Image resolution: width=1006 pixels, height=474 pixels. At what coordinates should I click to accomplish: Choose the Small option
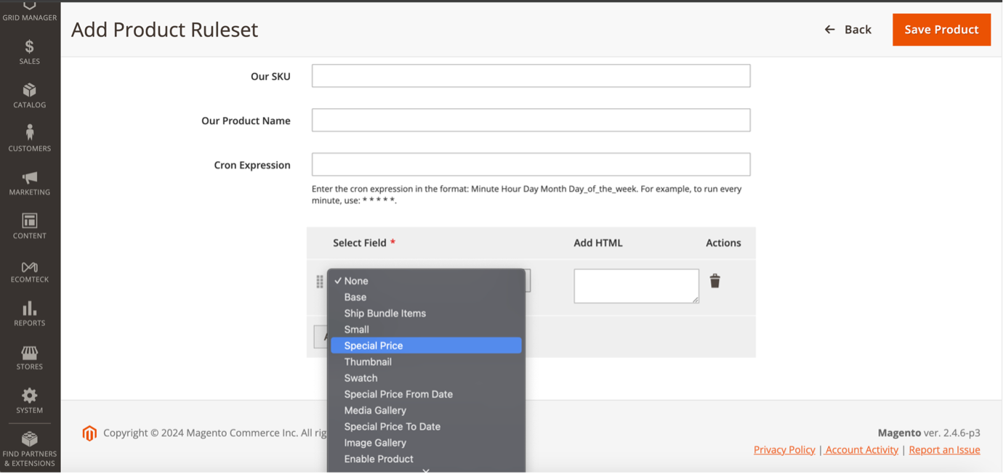[x=426, y=330]
